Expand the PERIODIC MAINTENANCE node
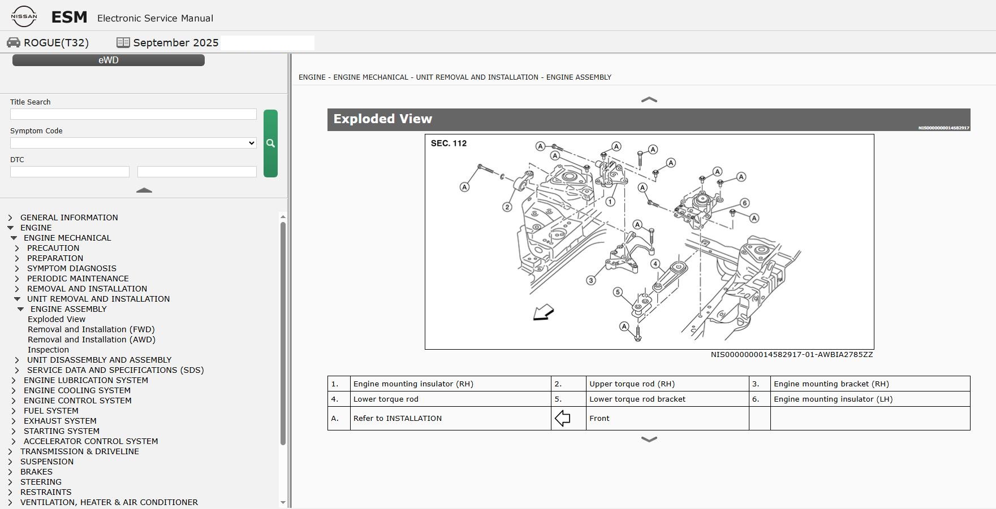This screenshot has height=509, width=996. [17, 279]
